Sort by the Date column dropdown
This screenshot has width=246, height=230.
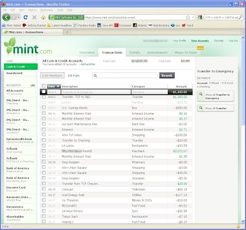[54, 86]
